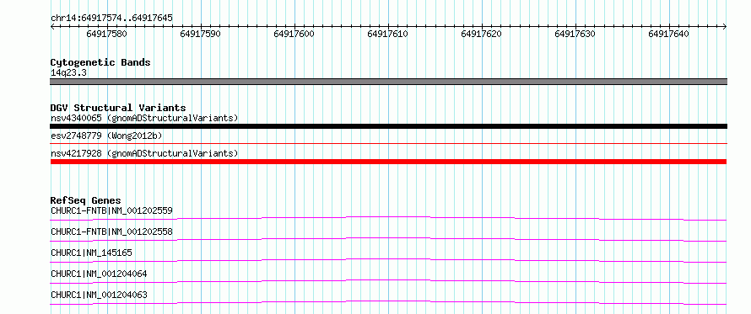751x314 pixels.
Task: Select the DGV Structural Variants track title
Action: 118,108
